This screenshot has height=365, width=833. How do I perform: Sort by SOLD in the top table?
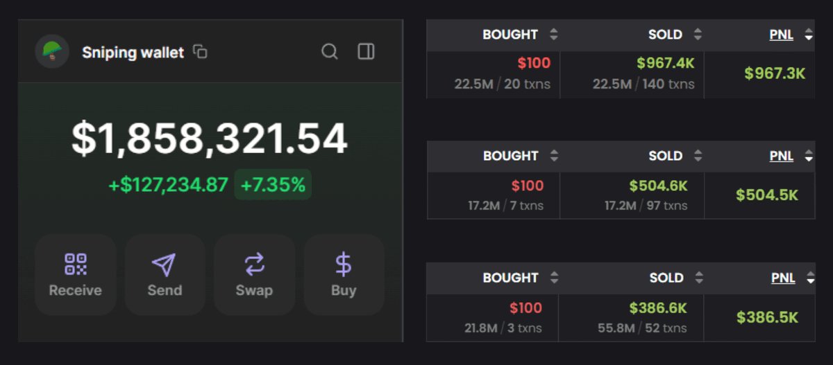pos(698,35)
